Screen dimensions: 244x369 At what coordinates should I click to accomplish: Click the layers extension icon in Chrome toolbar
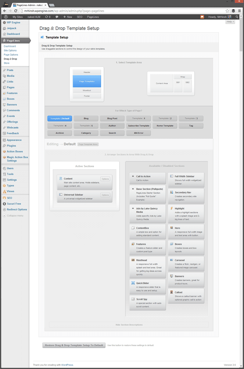pos(233,11)
